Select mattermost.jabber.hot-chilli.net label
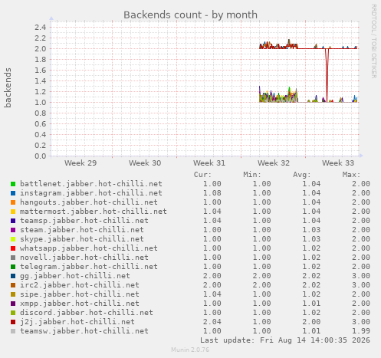This screenshot has height=358, width=381. [x=94, y=212]
